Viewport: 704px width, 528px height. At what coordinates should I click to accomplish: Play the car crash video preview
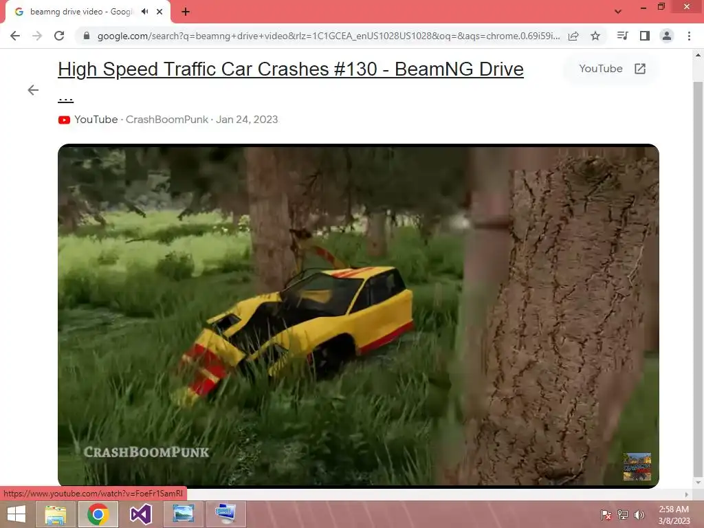[358, 316]
